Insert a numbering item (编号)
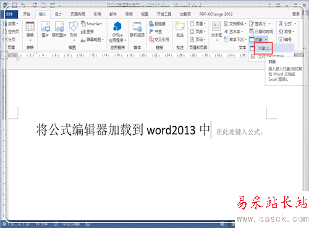 (x=285, y=39)
